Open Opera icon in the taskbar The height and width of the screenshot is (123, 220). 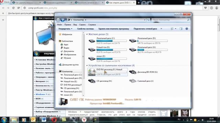click(54, 120)
